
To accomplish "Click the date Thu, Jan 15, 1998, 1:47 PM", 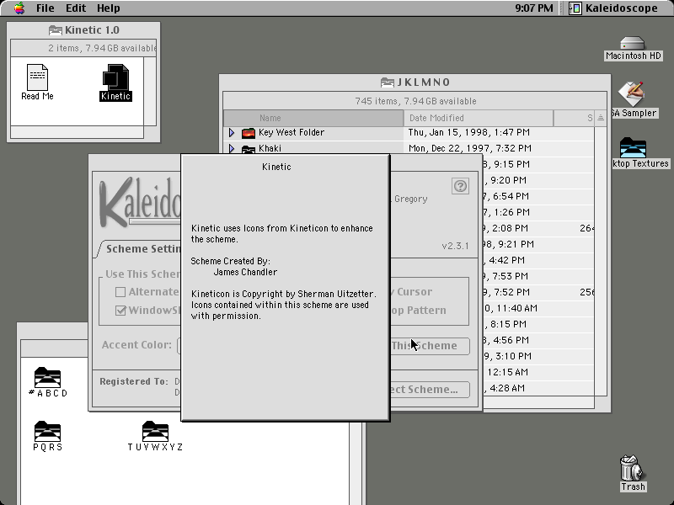I will tap(469, 133).
